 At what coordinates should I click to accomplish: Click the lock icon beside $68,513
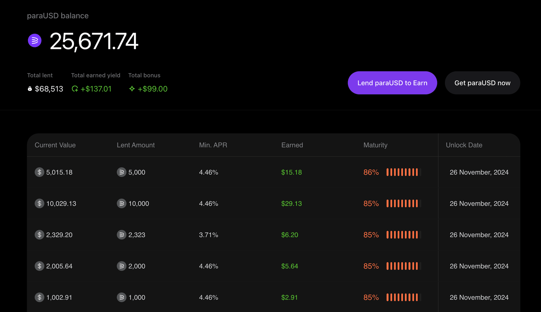pos(30,89)
